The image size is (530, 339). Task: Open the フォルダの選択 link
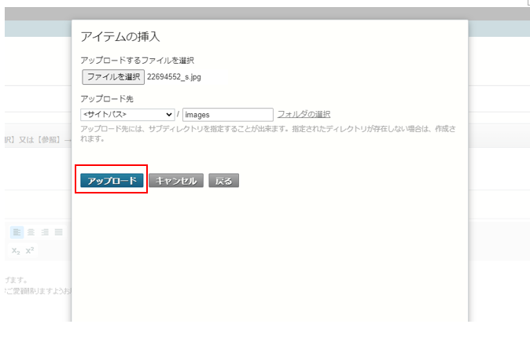304,115
